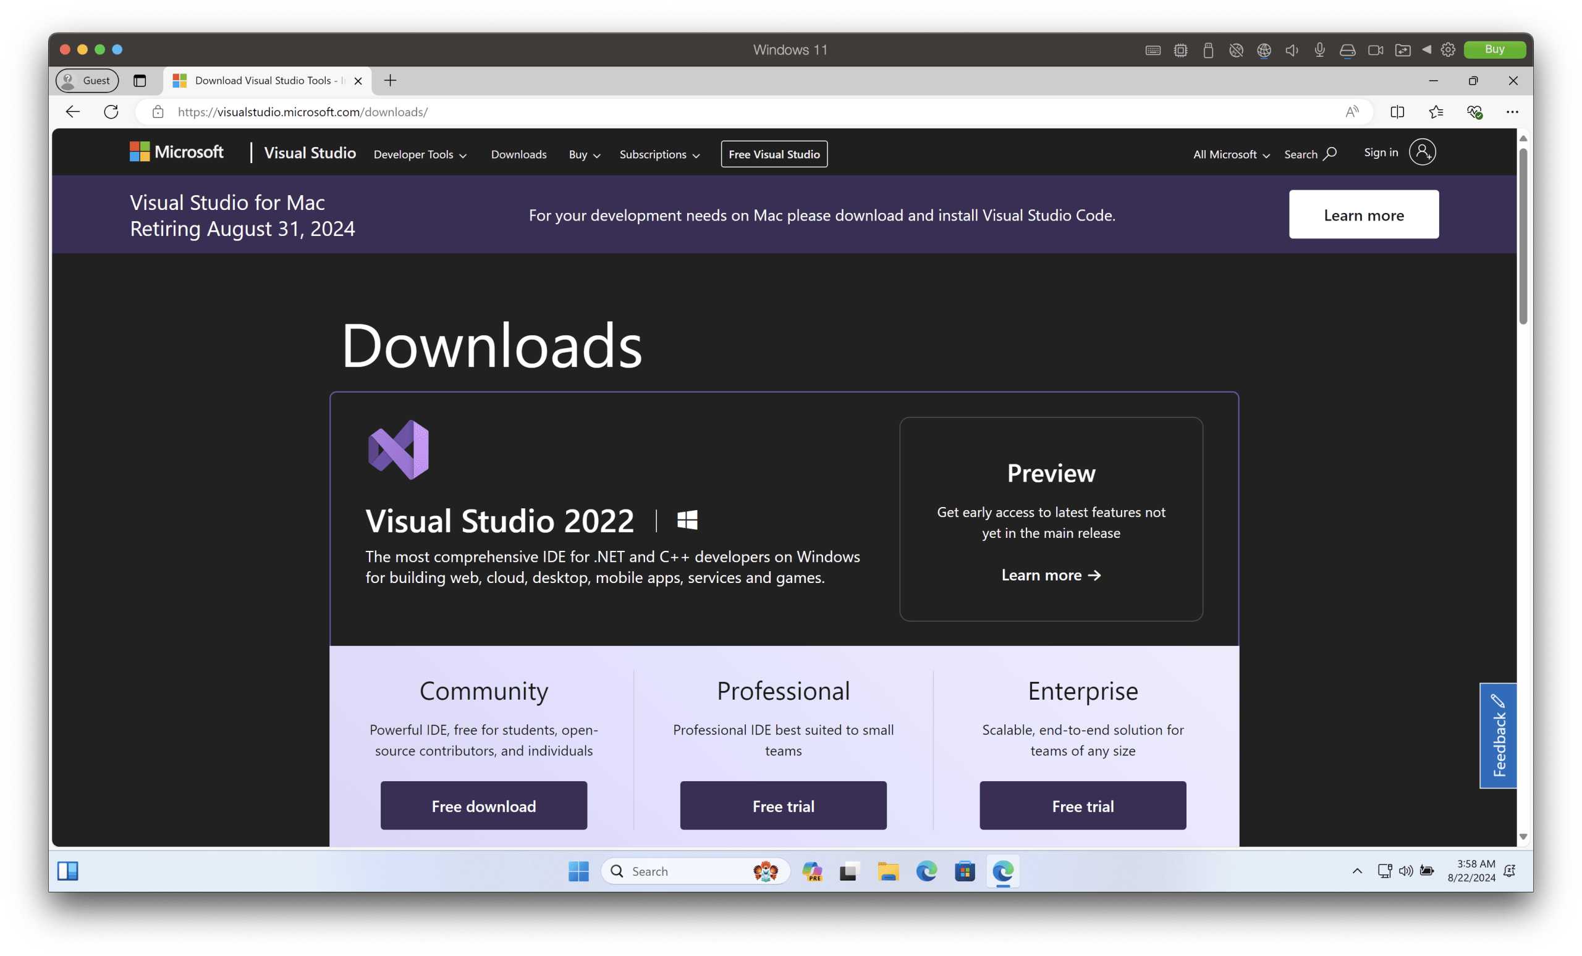Viewport: 1582px width, 956px height.
Task: Open taskbar clock and date
Action: [x=1471, y=871]
